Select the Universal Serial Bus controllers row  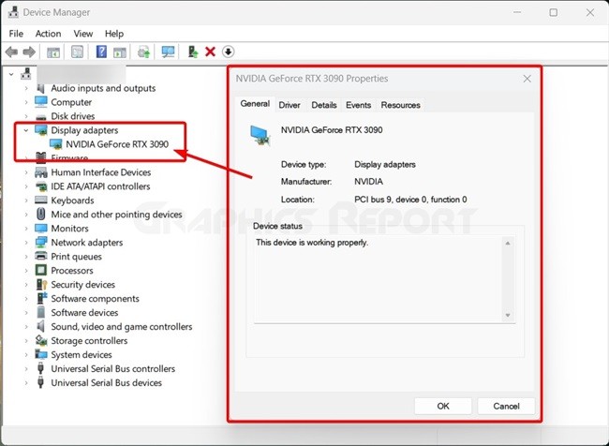coord(113,368)
